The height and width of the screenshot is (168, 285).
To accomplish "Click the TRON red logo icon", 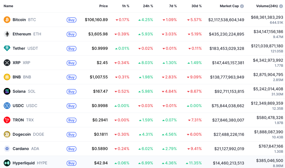I will (6, 120).
